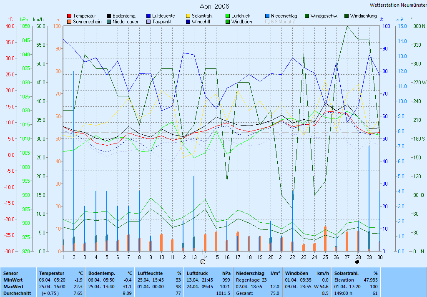
Task: Click the orange Sonnenschein legend swatch
Action: (x=69, y=22)
